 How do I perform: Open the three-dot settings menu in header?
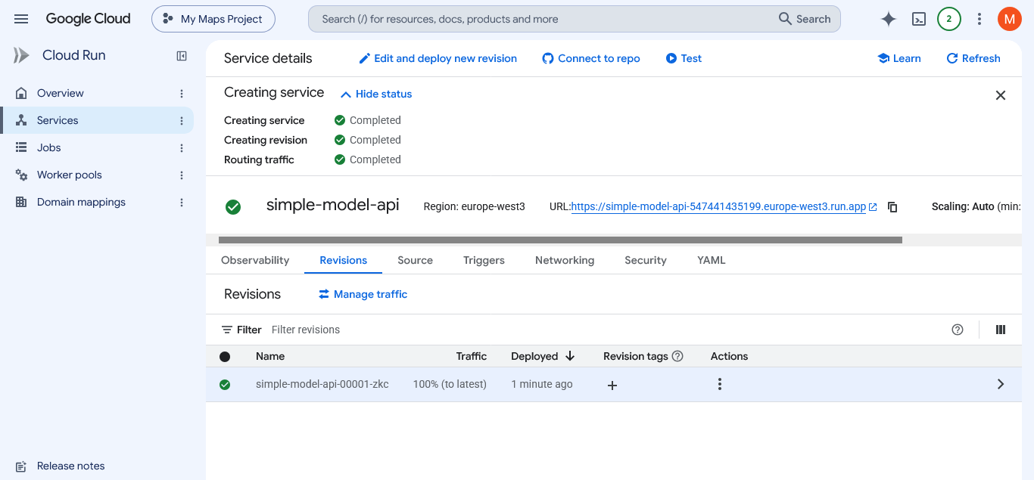click(979, 19)
